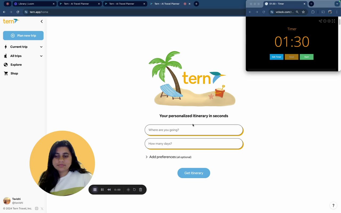Decrease timer font size with minus icon

point(325,21)
